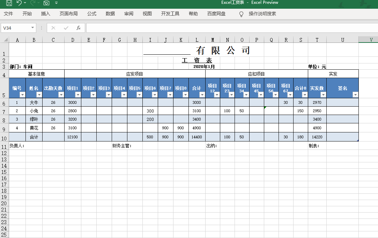Select column header D

coord(73,40)
